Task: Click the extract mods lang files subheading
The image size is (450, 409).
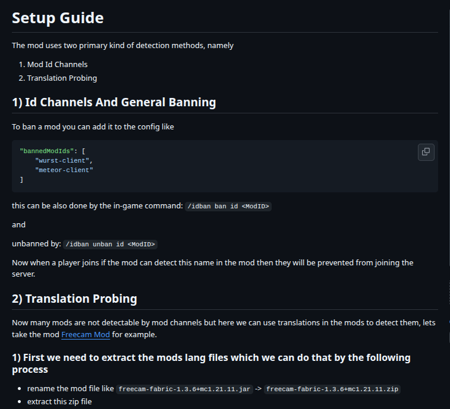Action: point(211,363)
